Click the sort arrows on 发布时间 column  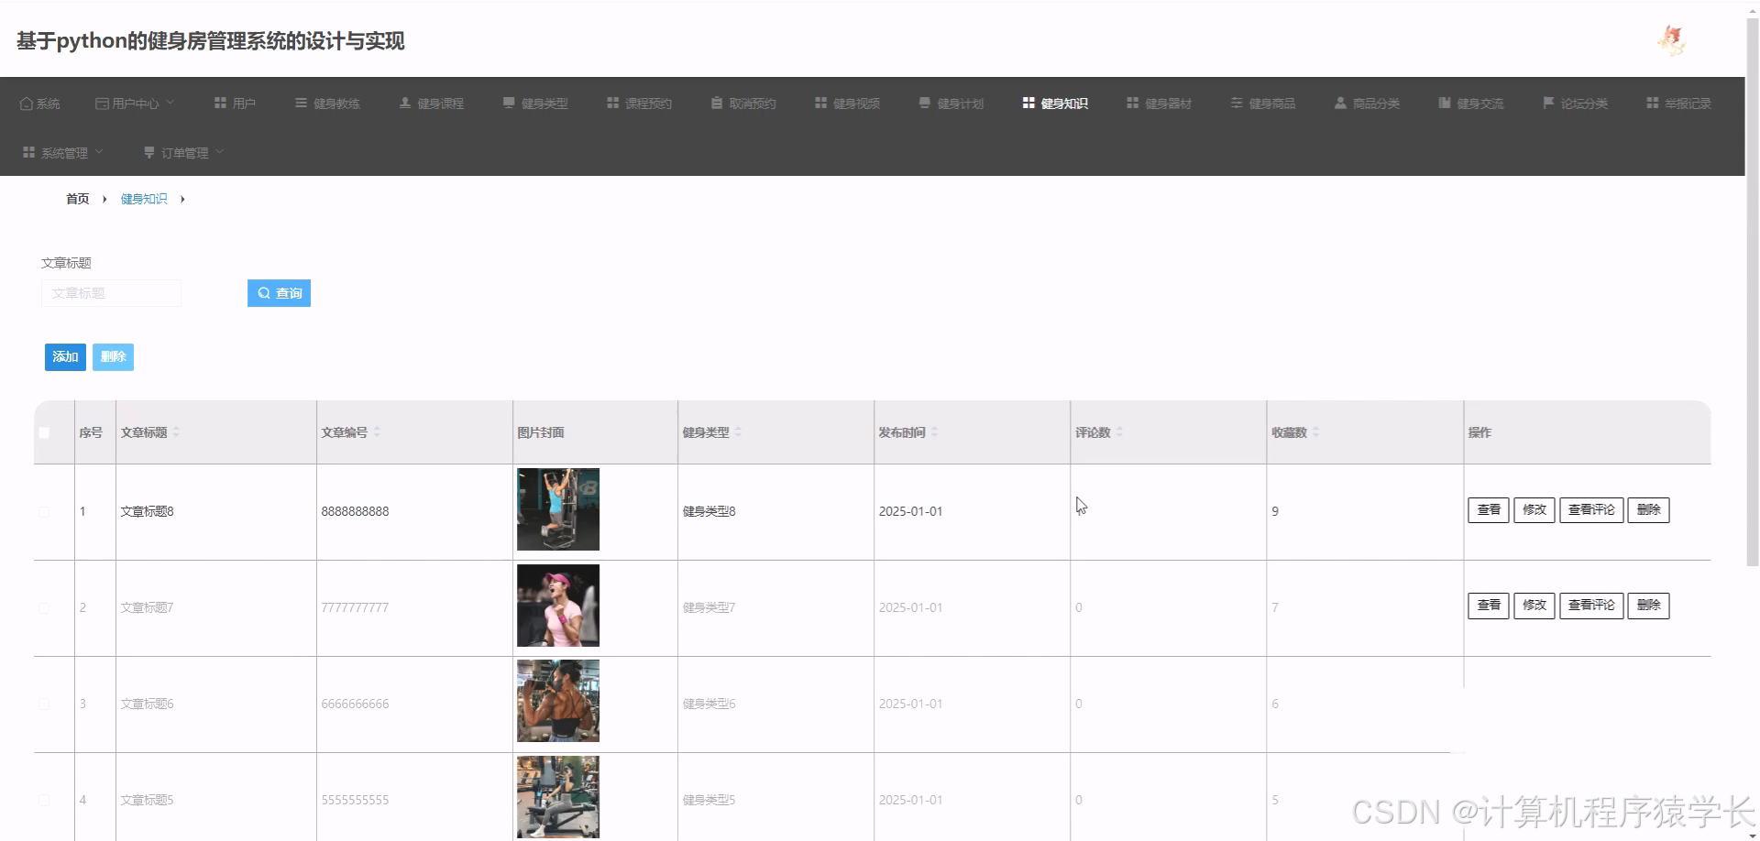point(934,431)
